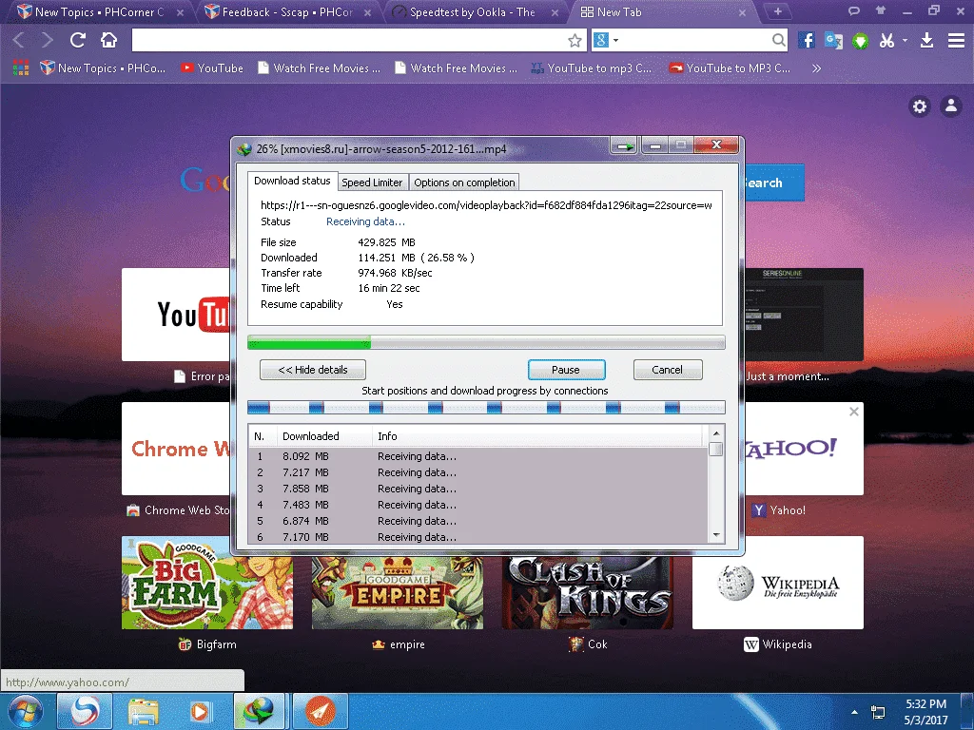Open the Wikipedia speed-dial thumbnail
Screen dimensions: 974x730
coord(778,583)
